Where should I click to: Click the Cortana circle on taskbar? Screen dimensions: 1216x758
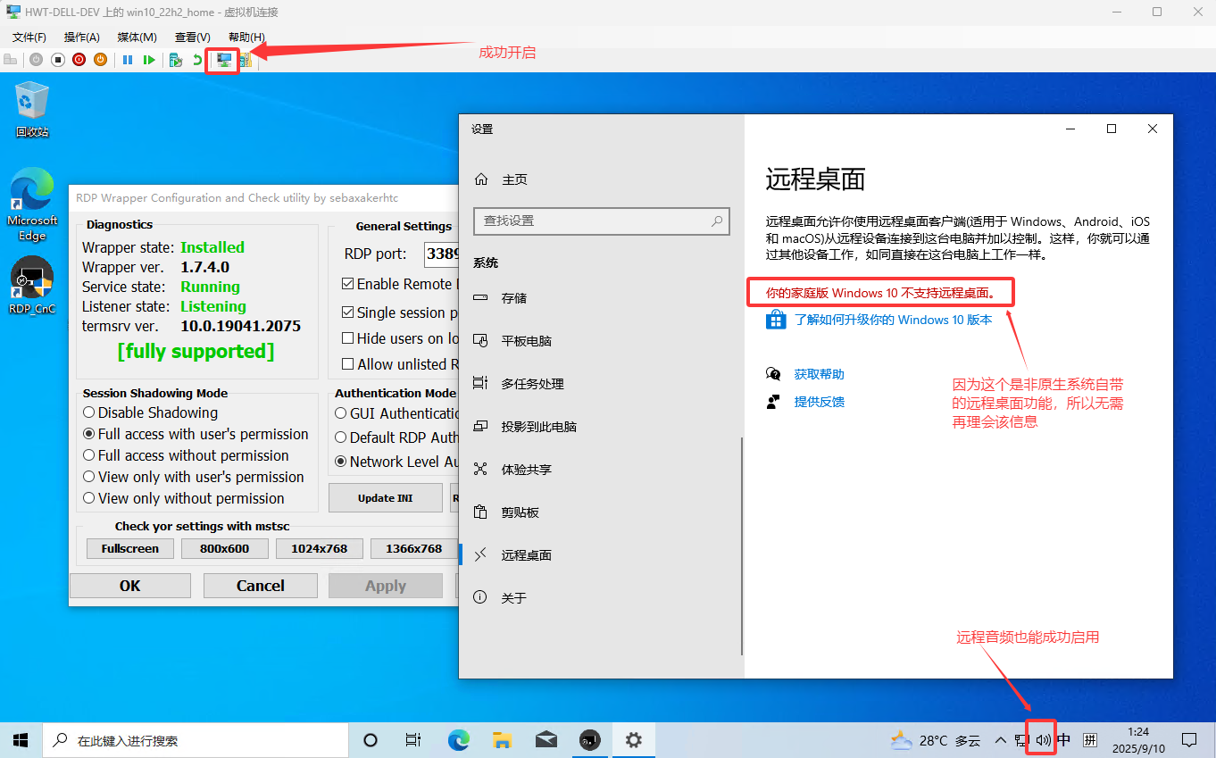pyautogui.click(x=371, y=740)
